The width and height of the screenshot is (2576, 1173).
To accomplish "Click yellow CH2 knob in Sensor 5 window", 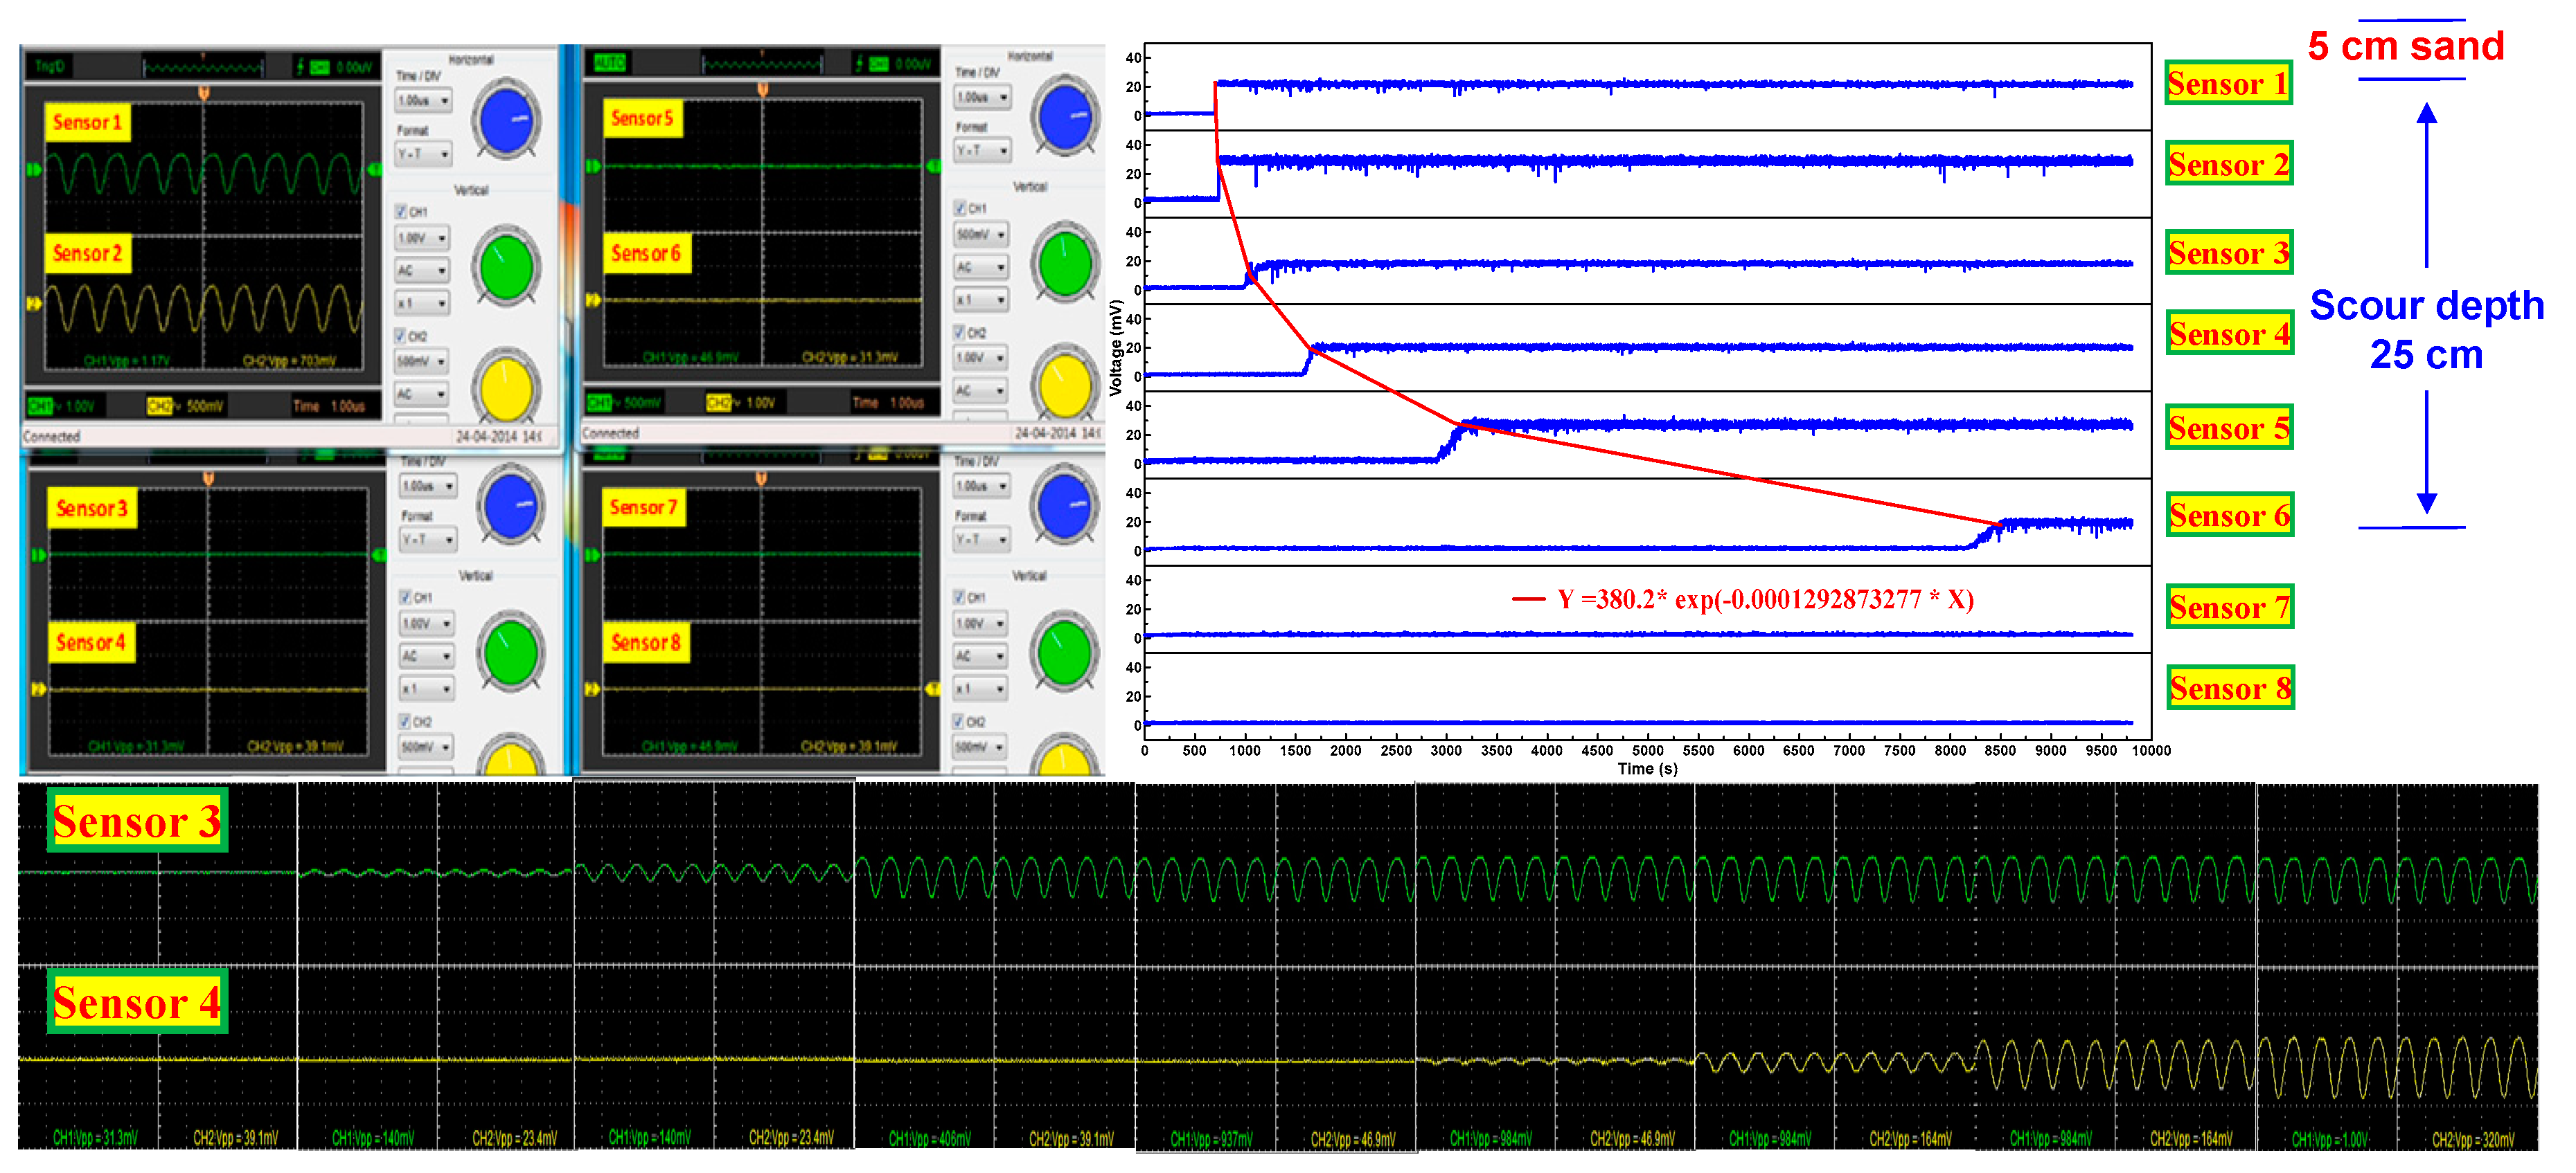I will [x=1065, y=385].
